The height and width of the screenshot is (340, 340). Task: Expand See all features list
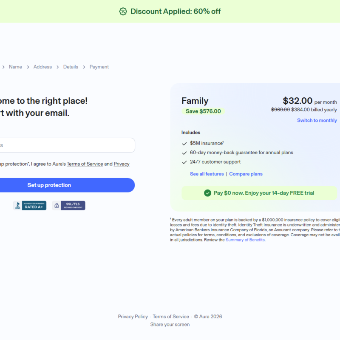tap(207, 174)
